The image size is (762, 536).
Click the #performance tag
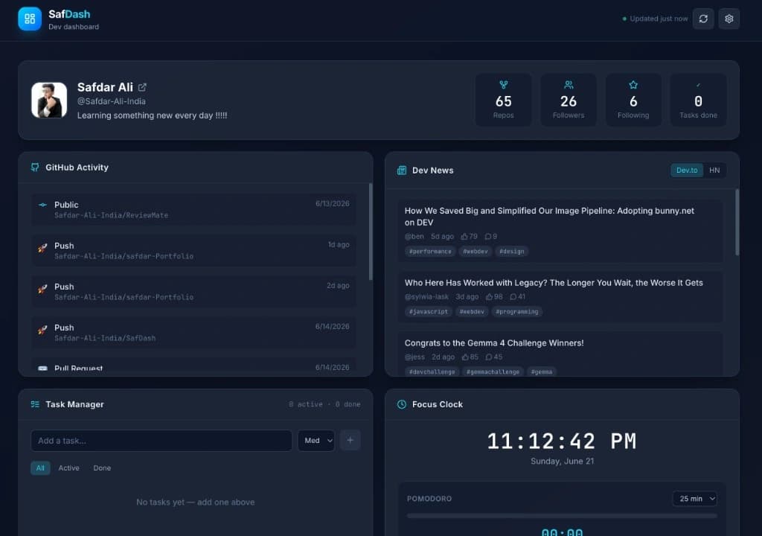[430, 252]
